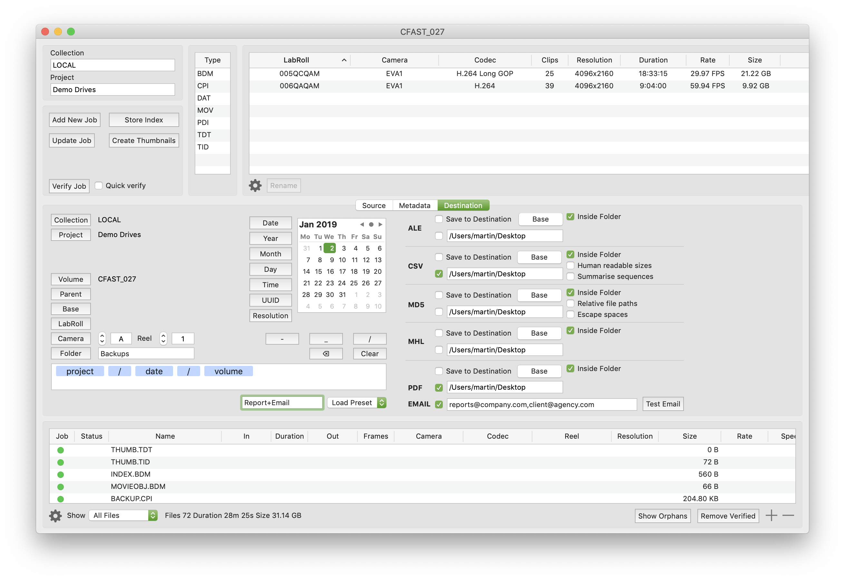Select BDM in the Type list
The image size is (845, 581).
coord(212,73)
